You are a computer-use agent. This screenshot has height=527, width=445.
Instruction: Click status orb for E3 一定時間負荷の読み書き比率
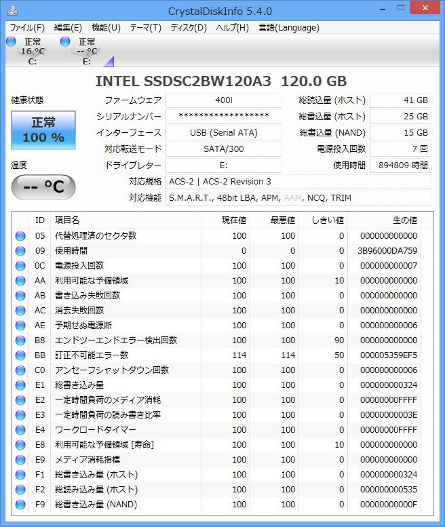20,415
